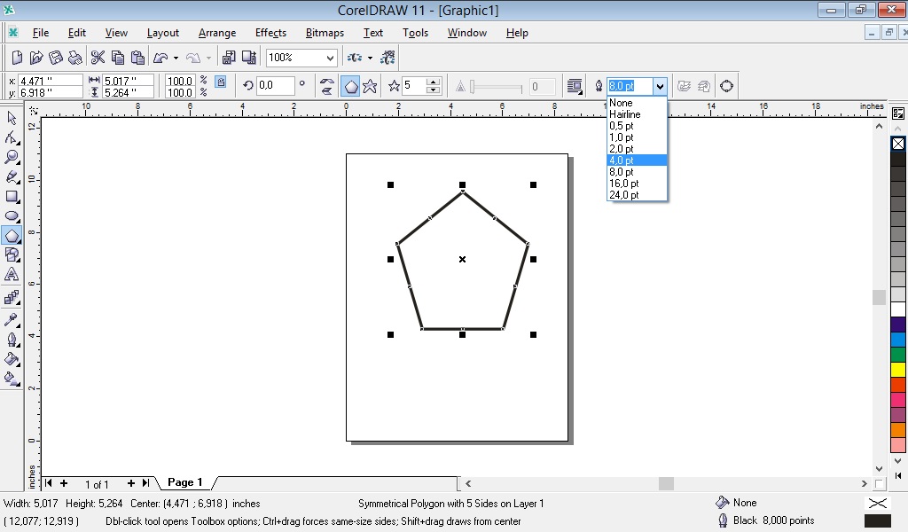This screenshot has height=532, width=908.
Task: Click the object width field 5.017
Action: [128, 81]
